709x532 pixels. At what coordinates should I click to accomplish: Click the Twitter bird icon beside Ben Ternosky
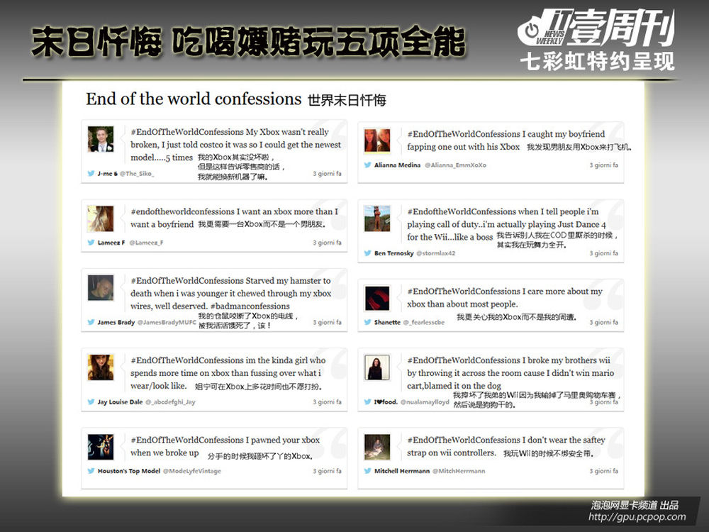coord(367,253)
